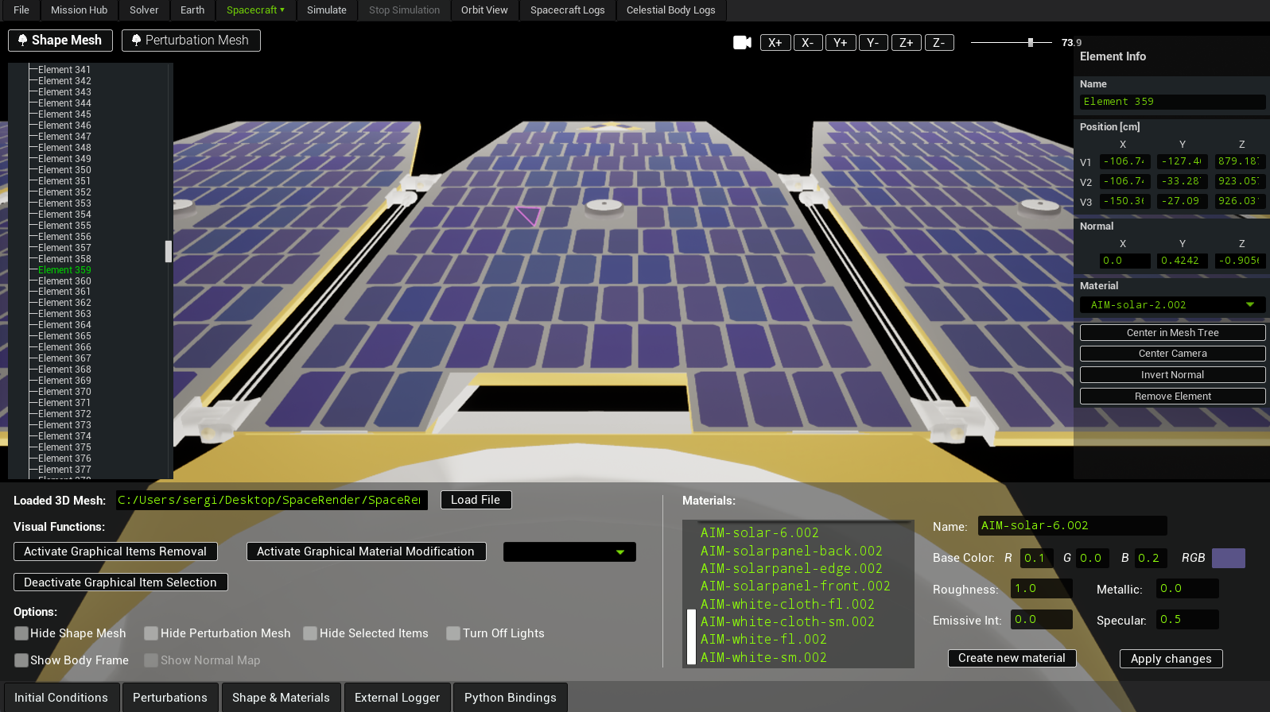The height and width of the screenshot is (712, 1270).
Task: Set view to X+ axis
Action: (x=775, y=43)
